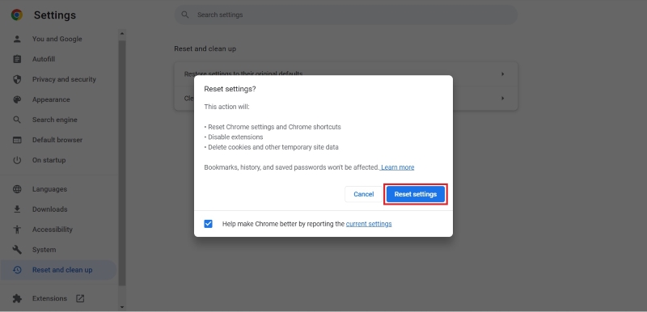Uncheck the Help make Chrome better checkbox
Viewport: 647px width, 312px height.
click(209, 224)
